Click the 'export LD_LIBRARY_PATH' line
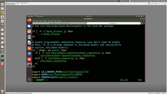The image size is (167, 94). tap(60, 72)
